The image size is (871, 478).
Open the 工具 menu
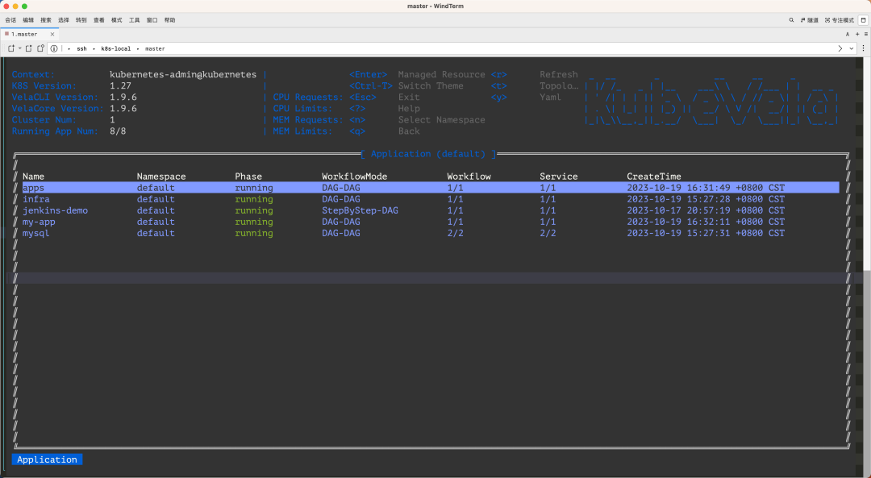click(x=134, y=19)
